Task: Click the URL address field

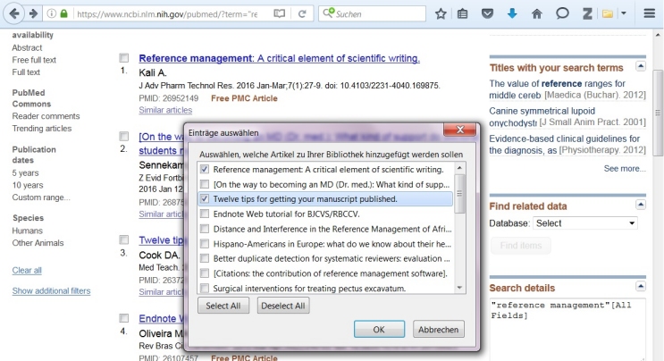Action: click(167, 13)
